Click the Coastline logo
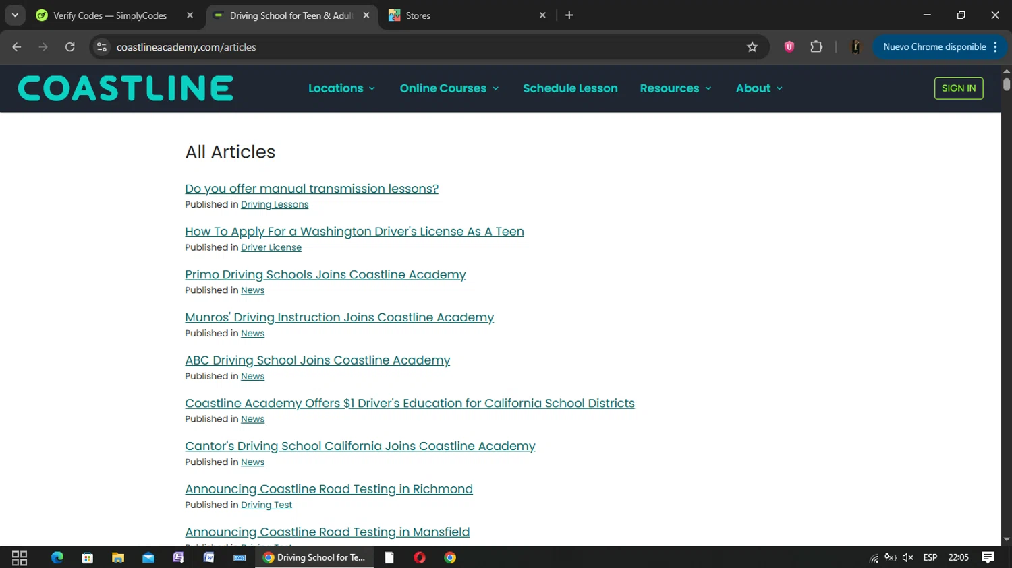Viewport: 1012px width, 568px height. (x=125, y=88)
